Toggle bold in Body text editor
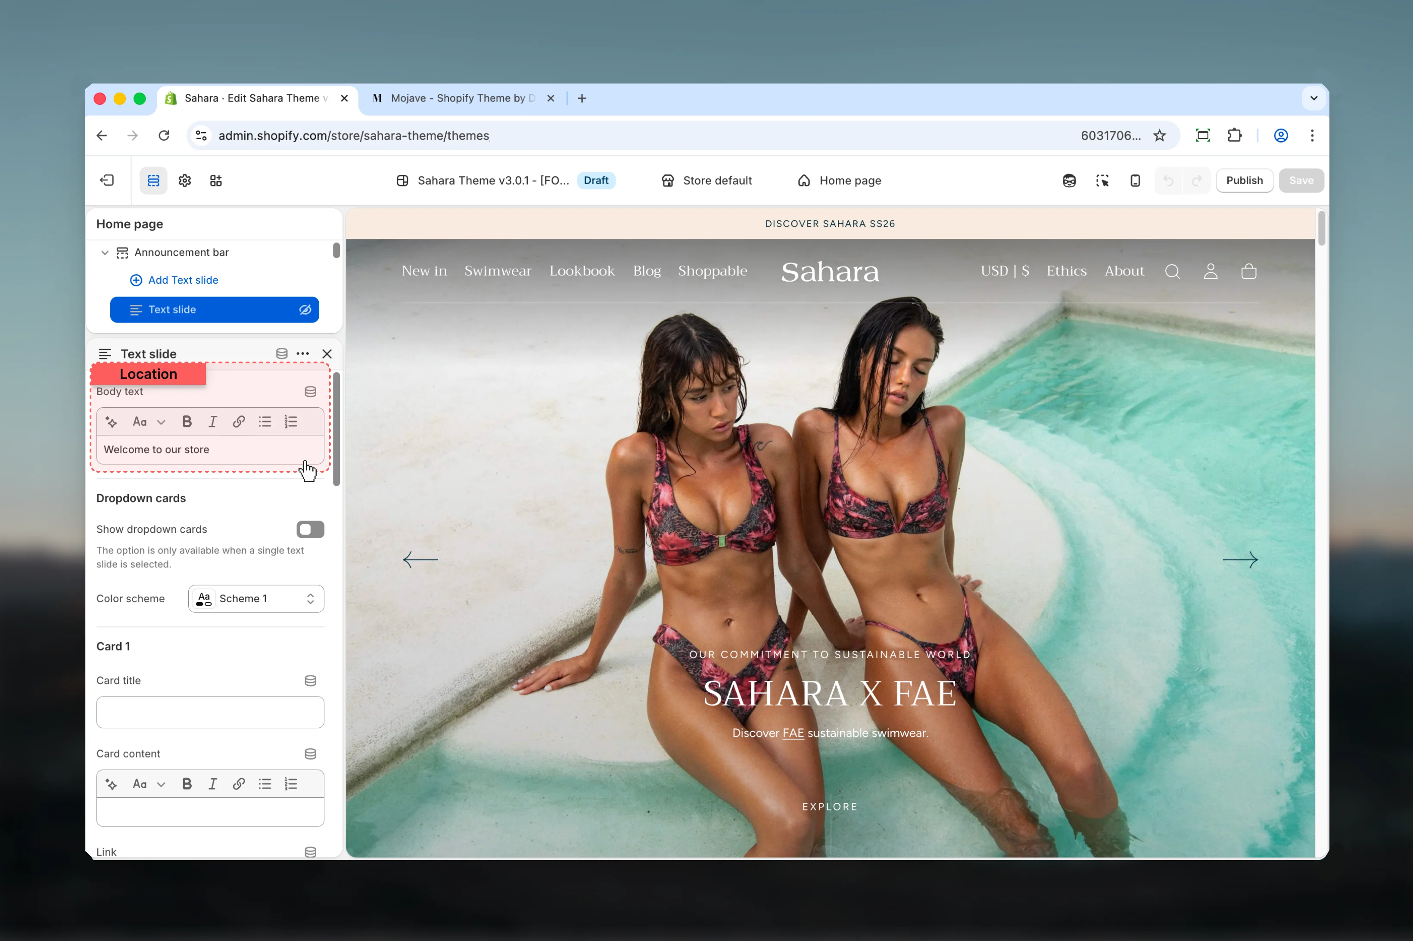This screenshot has height=941, width=1413. pyautogui.click(x=187, y=422)
